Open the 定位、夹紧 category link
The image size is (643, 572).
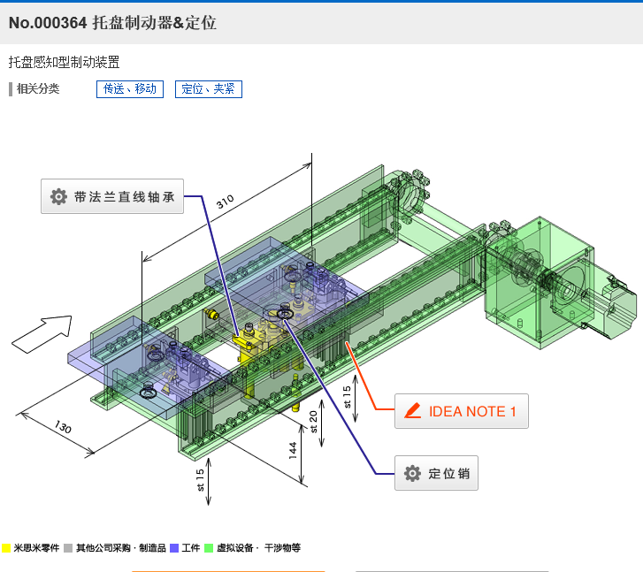[x=209, y=89]
